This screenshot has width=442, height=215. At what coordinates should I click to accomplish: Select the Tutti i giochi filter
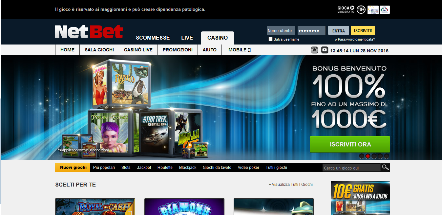pyautogui.click(x=277, y=168)
